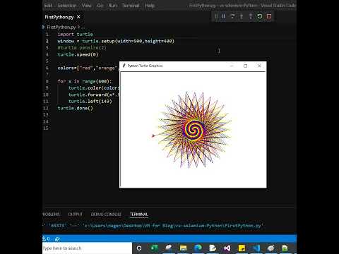Open the View menu

coord(86,6)
